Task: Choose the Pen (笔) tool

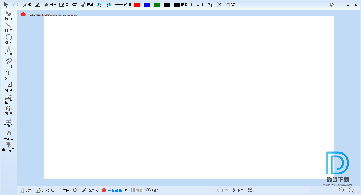Action: point(27,5)
